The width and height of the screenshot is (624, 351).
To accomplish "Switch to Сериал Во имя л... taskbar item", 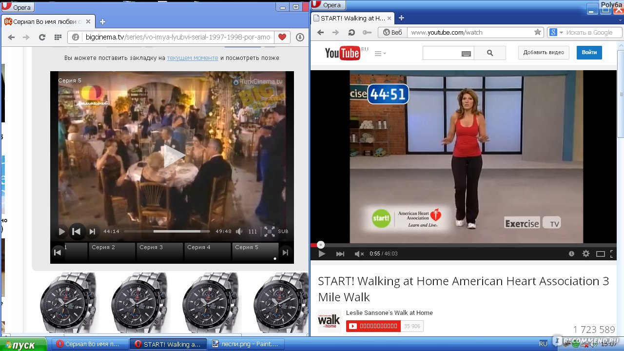I will click(91, 344).
